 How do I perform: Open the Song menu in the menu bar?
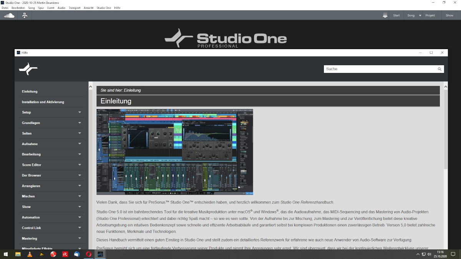[32, 8]
